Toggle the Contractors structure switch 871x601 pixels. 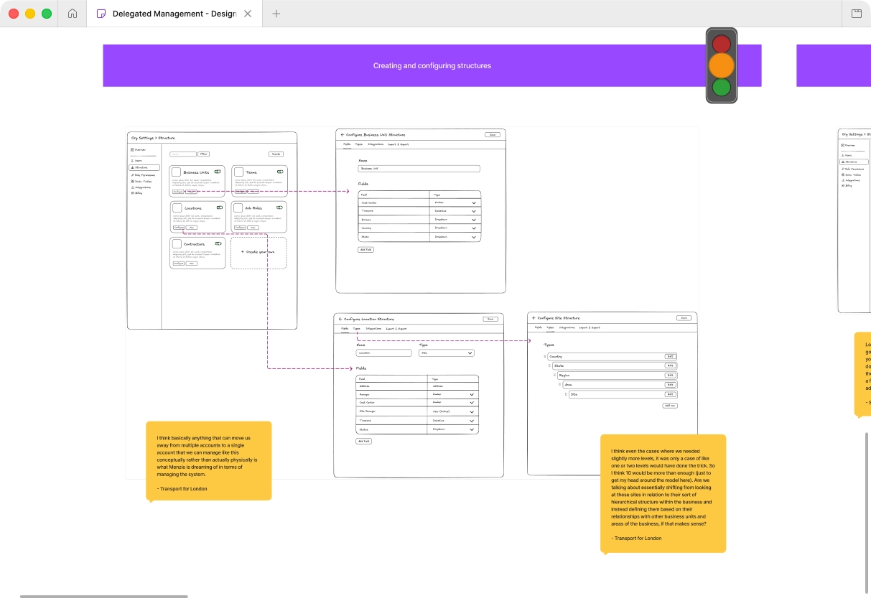click(x=218, y=243)
